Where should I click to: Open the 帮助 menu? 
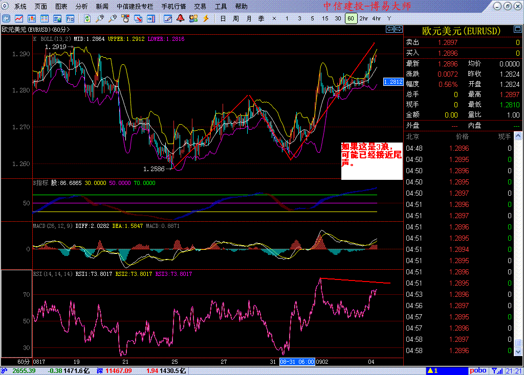pos(242,6)
